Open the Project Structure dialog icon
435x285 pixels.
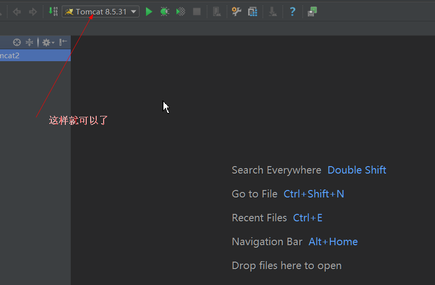tap(253, 11)
